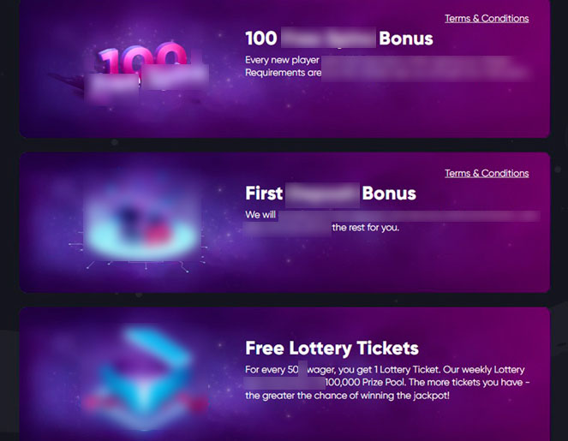Viewport: 568px width, 441px height.
Task: Click the blurred First Bonus illustration
Action: click(142, 223)
